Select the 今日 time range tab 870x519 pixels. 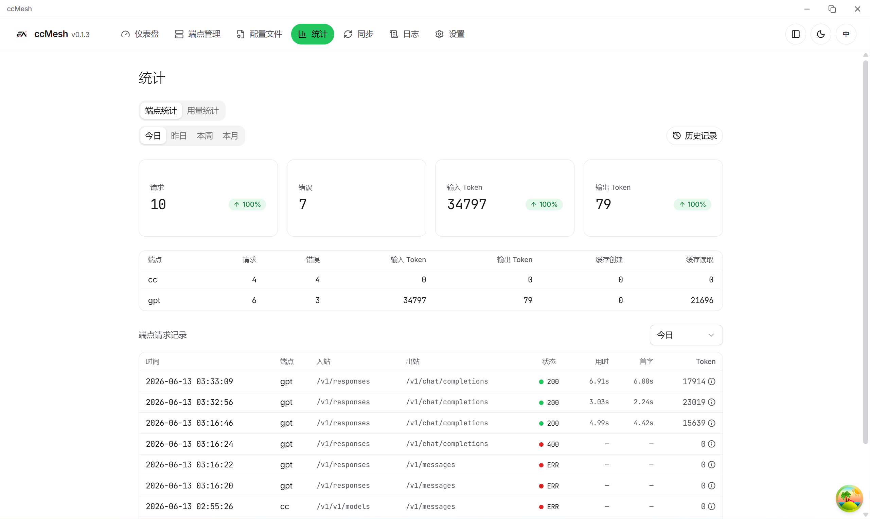tap(153, 136)
